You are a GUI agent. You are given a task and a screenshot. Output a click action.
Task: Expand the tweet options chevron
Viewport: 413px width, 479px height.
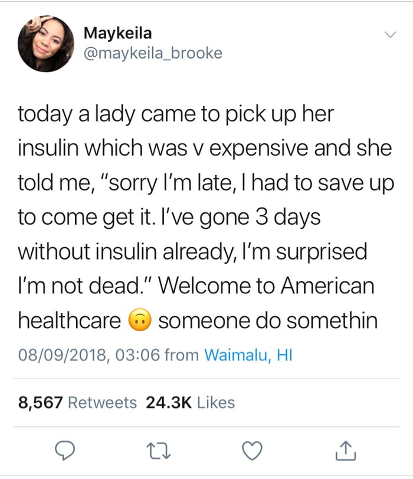coord(389,35)
